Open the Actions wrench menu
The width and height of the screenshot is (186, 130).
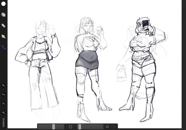3,112
